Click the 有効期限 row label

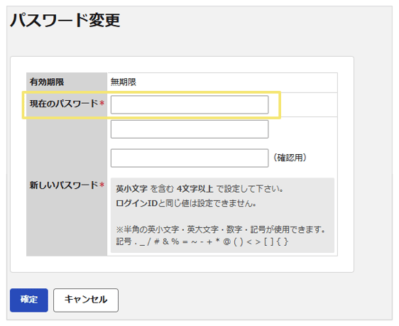point(47,82)
